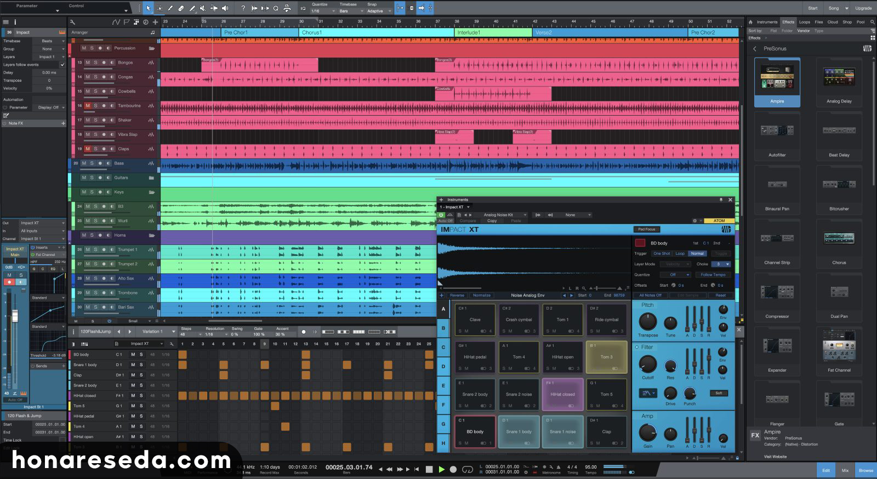This screenshot has width=877, height=479.
Task: Click the Record button in transport
Action: 453,469
